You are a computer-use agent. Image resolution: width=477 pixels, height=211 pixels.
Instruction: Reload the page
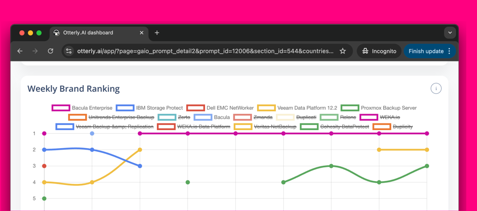[50, 51]
